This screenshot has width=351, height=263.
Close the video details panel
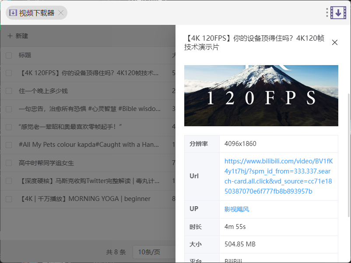[335, 42]
